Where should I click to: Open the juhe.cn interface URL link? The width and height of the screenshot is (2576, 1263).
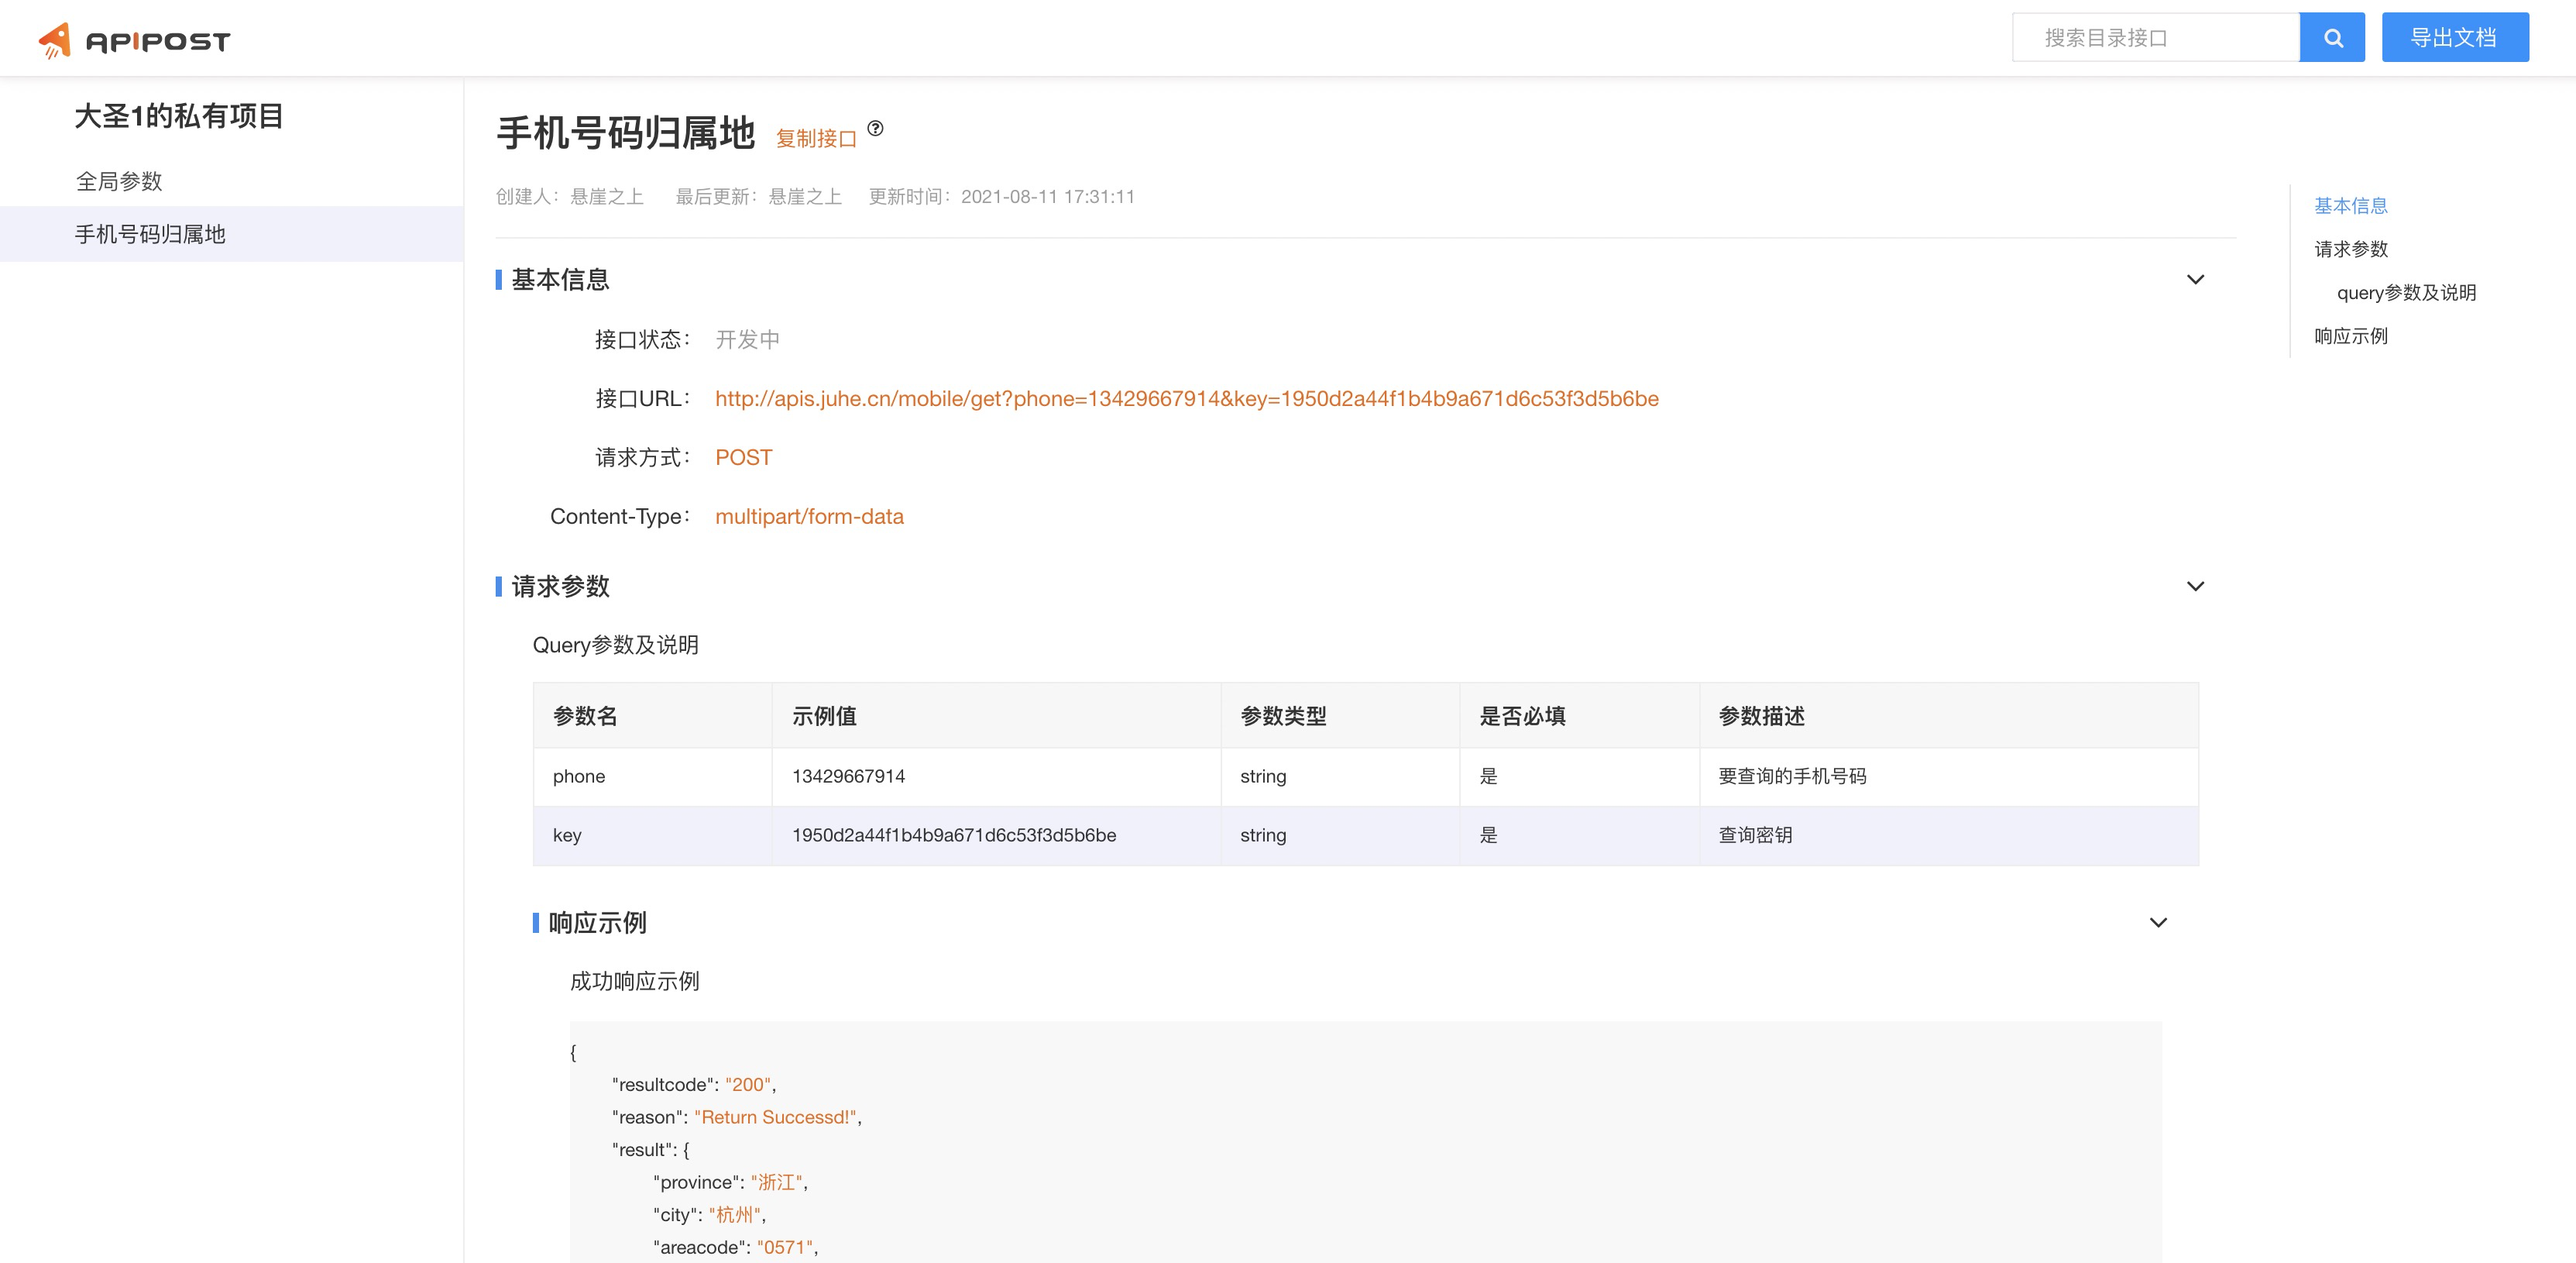coord(1186,398)
